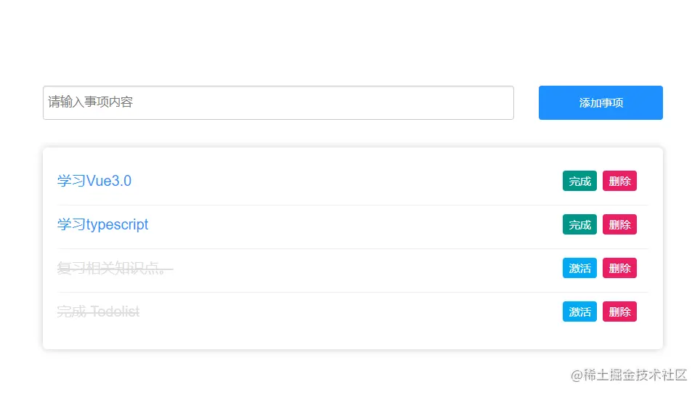Remove 完成 Todolist with its 删除 button
Screen dimensions: 700x395
(619, 311)
